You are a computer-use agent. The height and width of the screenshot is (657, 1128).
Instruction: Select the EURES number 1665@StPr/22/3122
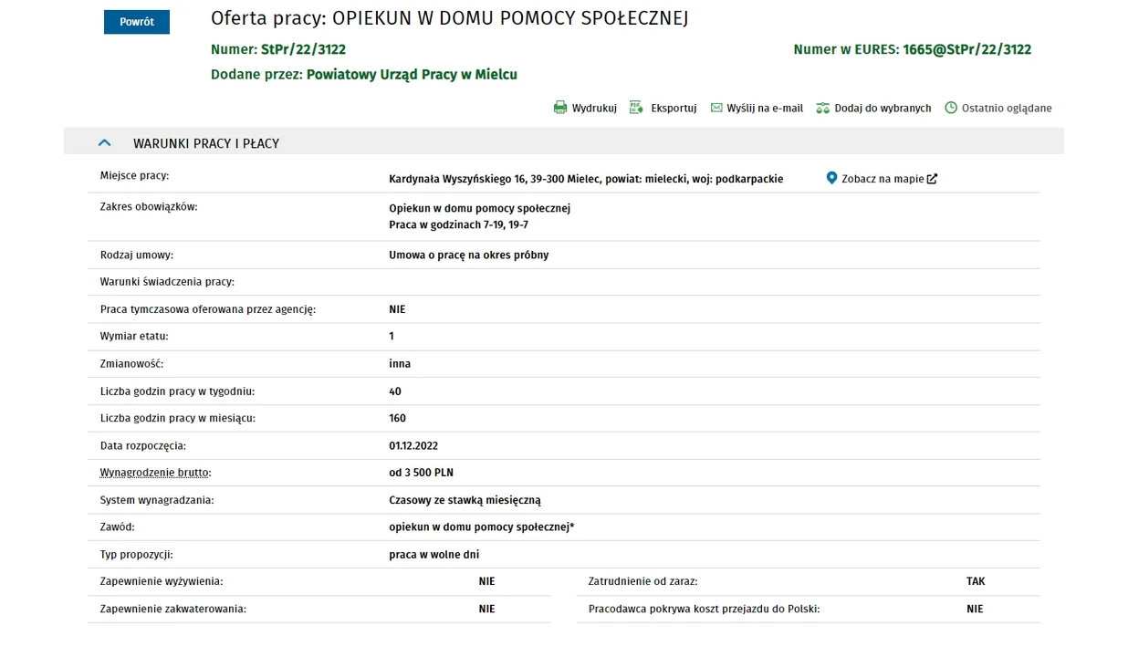click(x=966, y=49)
